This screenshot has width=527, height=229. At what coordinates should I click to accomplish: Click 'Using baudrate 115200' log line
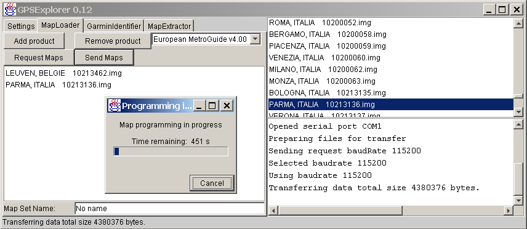(320, 175)
